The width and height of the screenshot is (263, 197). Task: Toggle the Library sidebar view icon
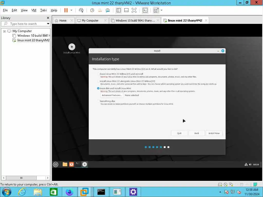click(119, 10)
